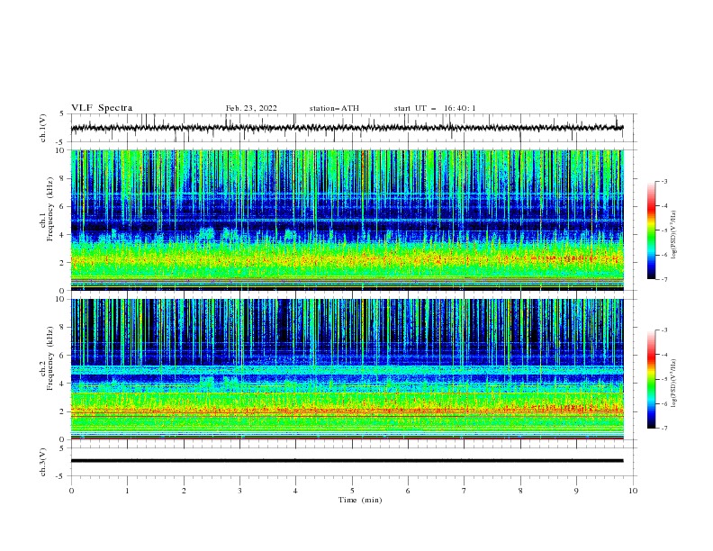Viewport: 713px width, 551px height.
Task: Click the "9" tick on the time axis
Action: (x=576, y=491)
